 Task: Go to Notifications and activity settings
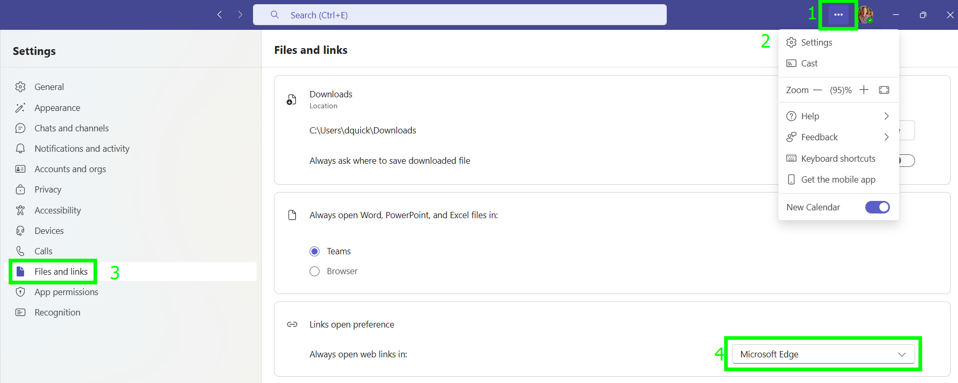pos(82,149)
